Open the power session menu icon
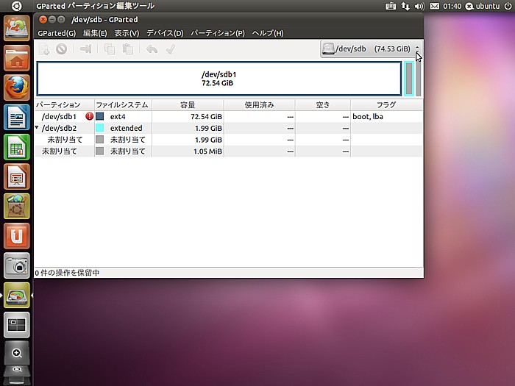 pos(508,6)
